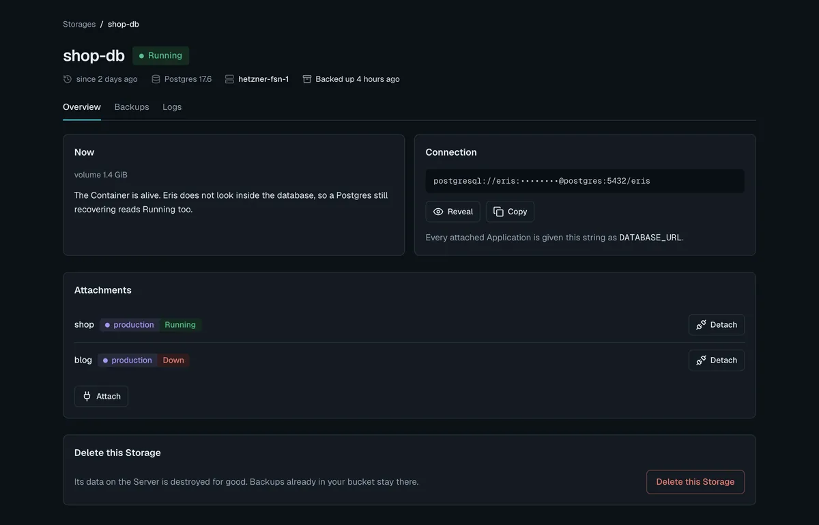Click the unlink icon in the blog row's Detach button

coord(701,360)
